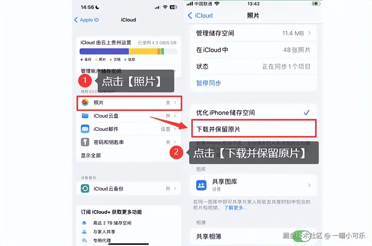The height and width of the screenshot is (246, 372).
Task: Tap the Passwords and Keychain key icon
Action: pos(85,142)
